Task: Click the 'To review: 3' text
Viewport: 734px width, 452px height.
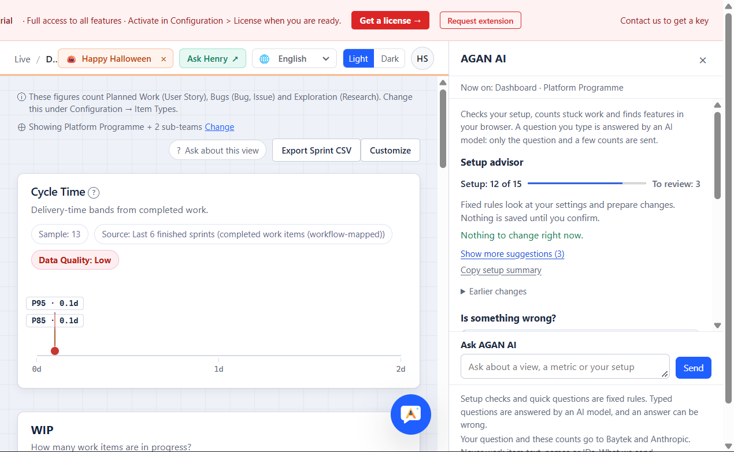Action: (x=676, y=184)
